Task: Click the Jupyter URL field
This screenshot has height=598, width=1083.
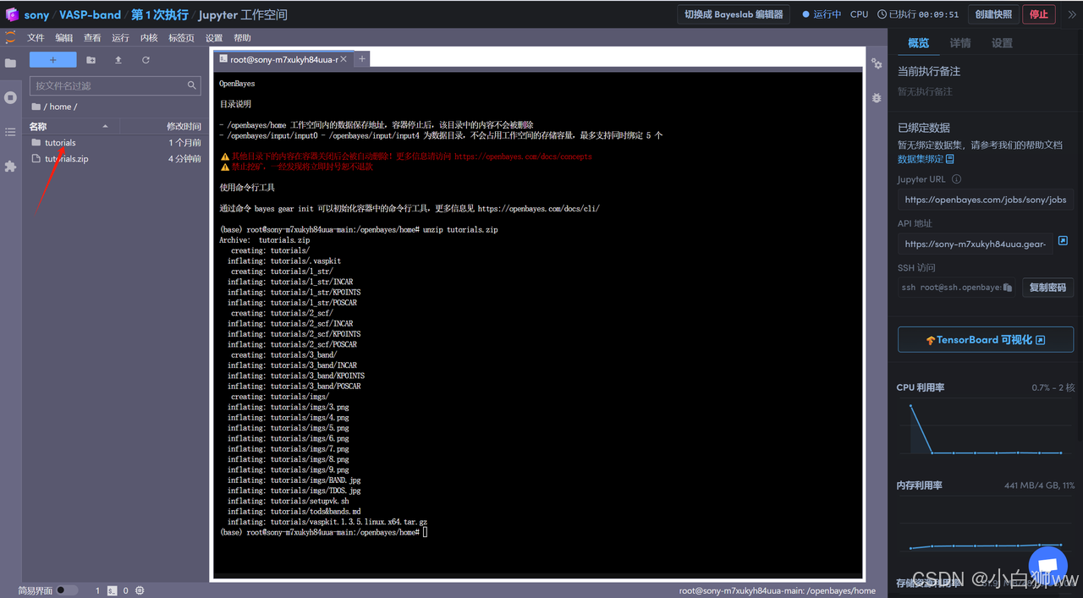Action: click(x=986, y=200)
